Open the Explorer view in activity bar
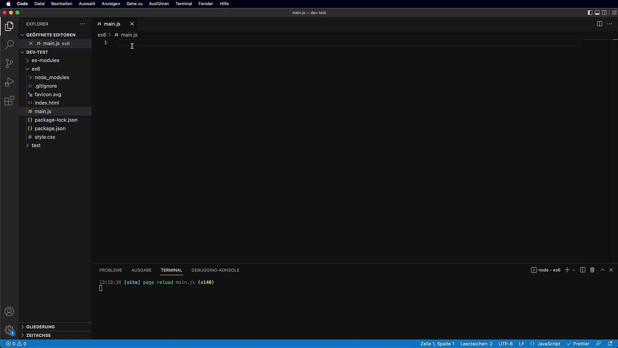 [9, 26]
